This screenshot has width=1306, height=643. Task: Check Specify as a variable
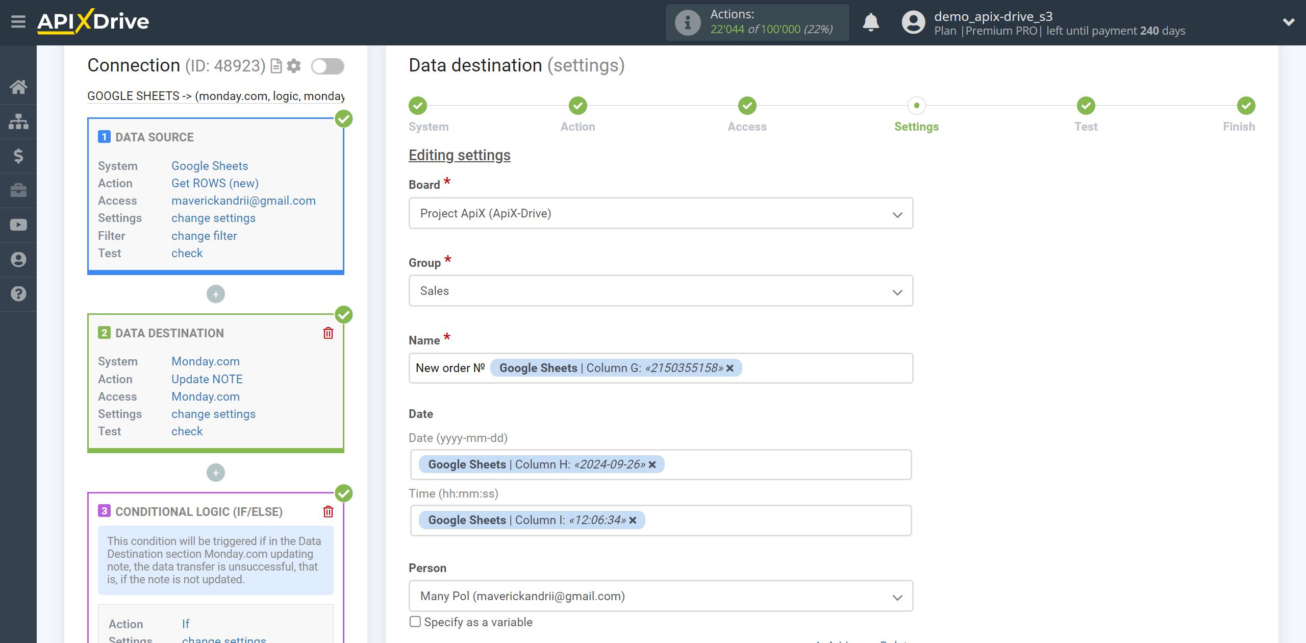click(415, 622)
